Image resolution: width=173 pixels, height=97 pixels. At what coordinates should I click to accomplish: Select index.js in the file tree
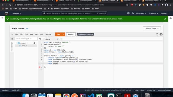[x=24, y=46]
